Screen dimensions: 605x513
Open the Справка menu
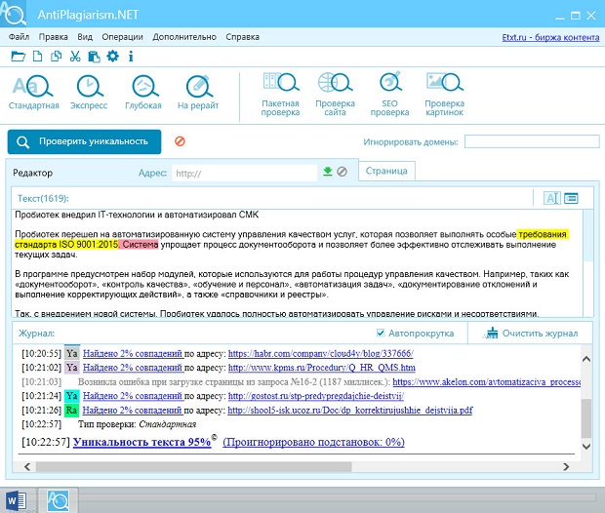tap(243, 37)
